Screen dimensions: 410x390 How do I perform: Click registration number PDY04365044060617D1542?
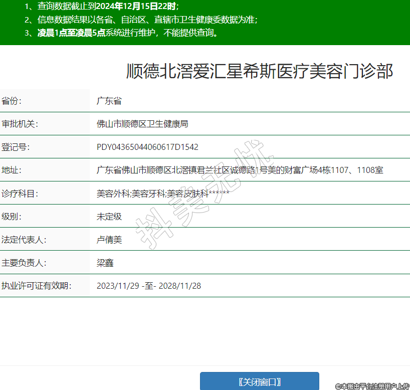point(147,147)
